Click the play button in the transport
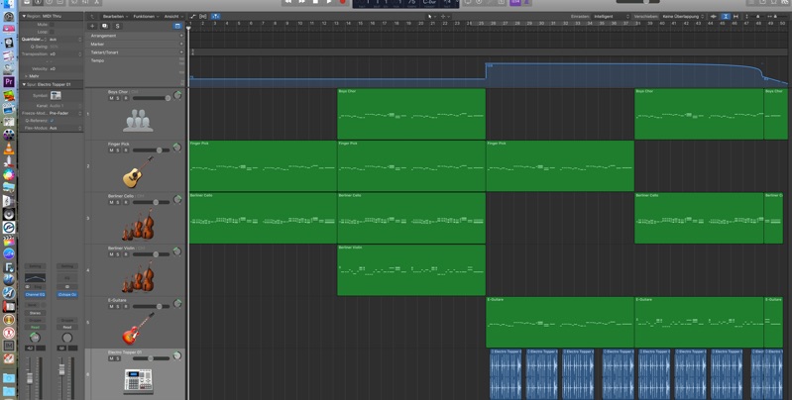Viewport: 792px width, 400px height. point(329,2)
